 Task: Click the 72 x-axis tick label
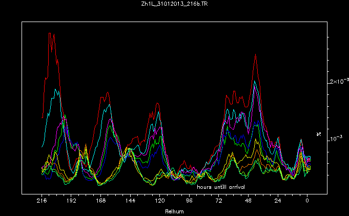tap(219, 203)
